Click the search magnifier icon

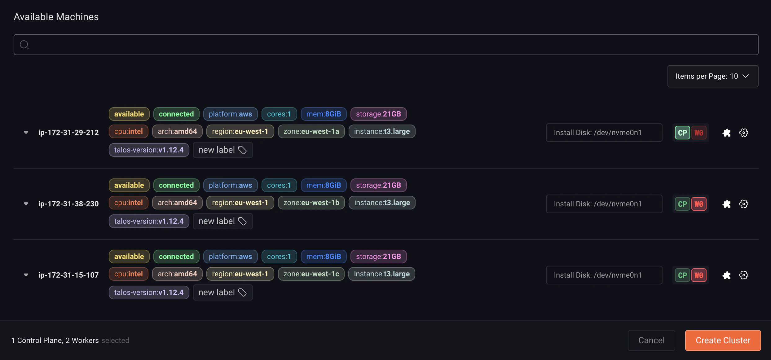pos(24,44)
